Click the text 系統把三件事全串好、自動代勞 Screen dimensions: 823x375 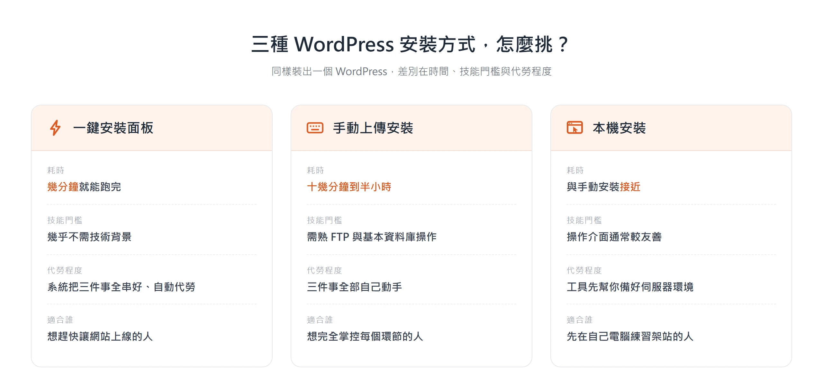(121, 287)
